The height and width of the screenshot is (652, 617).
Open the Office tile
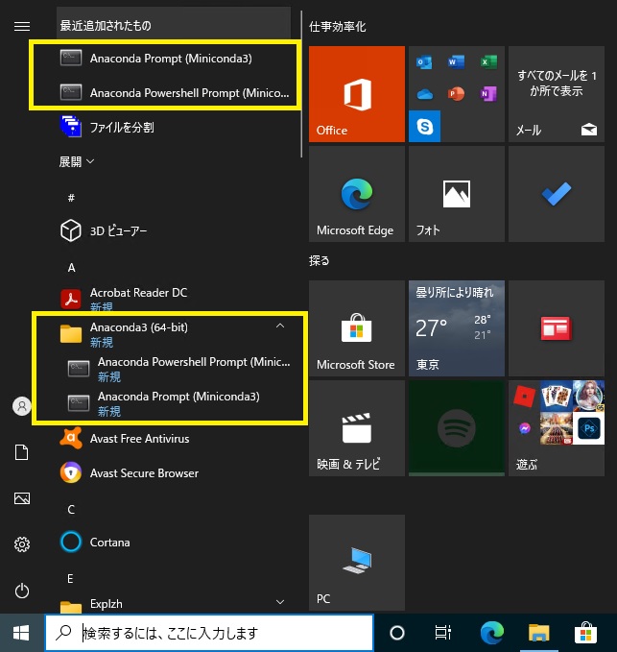point(357,94)
